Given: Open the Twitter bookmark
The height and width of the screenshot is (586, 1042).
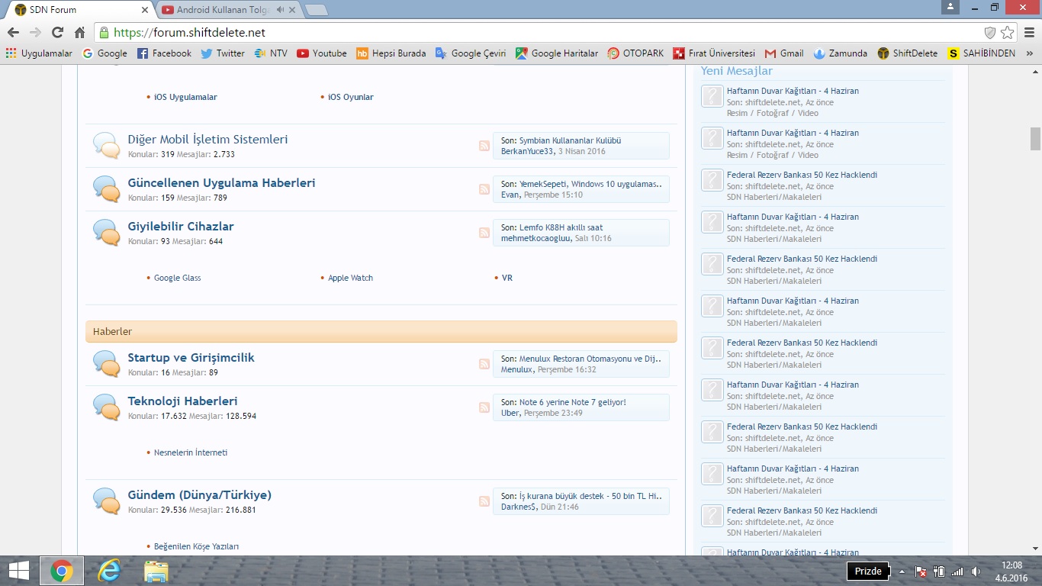Looking at the screenshot, I should [x=223, y=53].
